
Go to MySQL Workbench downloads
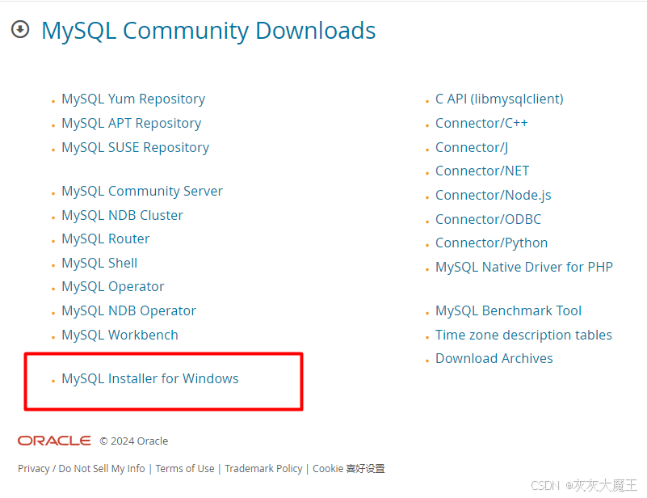click(x=120, y=335)
